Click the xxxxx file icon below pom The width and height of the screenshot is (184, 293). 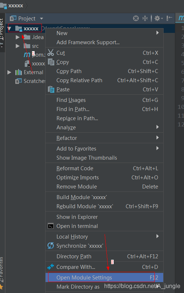point(27,64)
